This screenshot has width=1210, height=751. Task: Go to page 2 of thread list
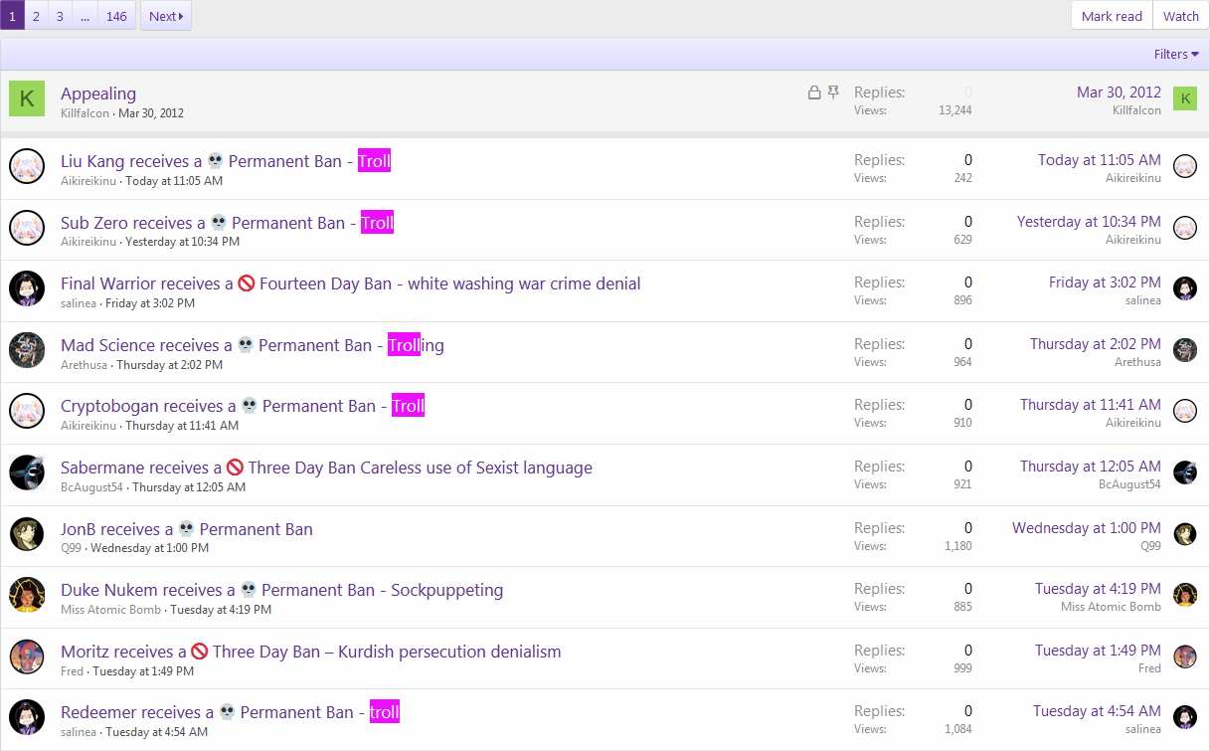tap(36, 16)
